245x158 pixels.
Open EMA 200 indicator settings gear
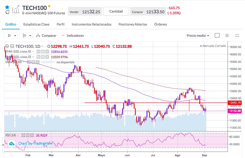click(x=43, y=57)
